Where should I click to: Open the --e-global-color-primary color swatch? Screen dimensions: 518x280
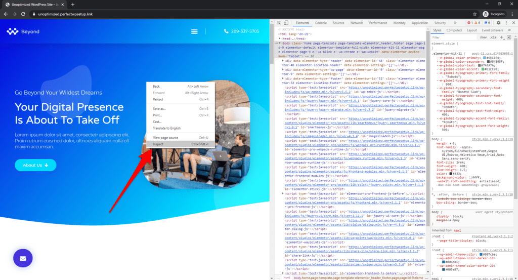485,58
